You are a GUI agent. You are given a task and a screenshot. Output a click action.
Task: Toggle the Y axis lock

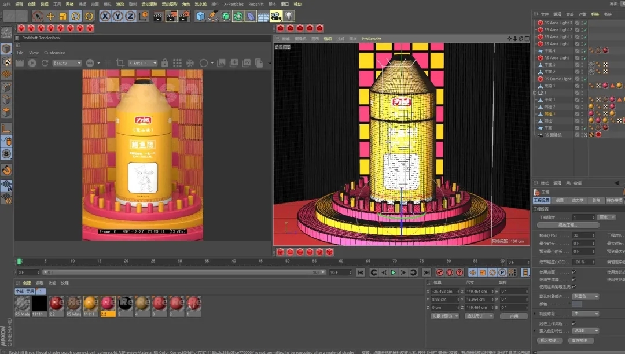click(x=117, y=16)
